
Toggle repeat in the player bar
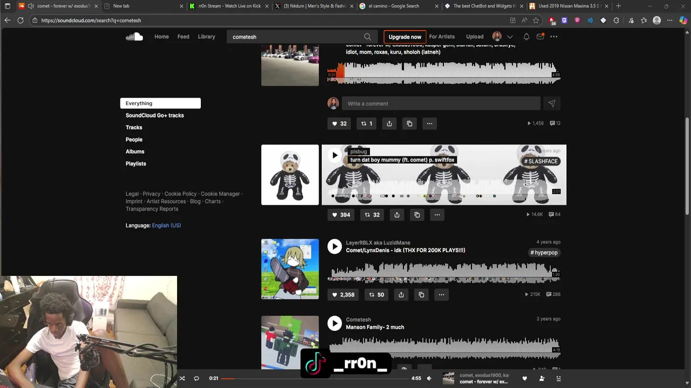(x=197, y=378)
